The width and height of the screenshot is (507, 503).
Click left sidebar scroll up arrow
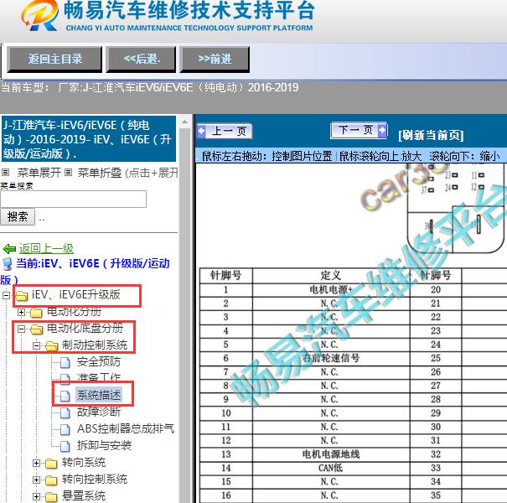[184, 122]
